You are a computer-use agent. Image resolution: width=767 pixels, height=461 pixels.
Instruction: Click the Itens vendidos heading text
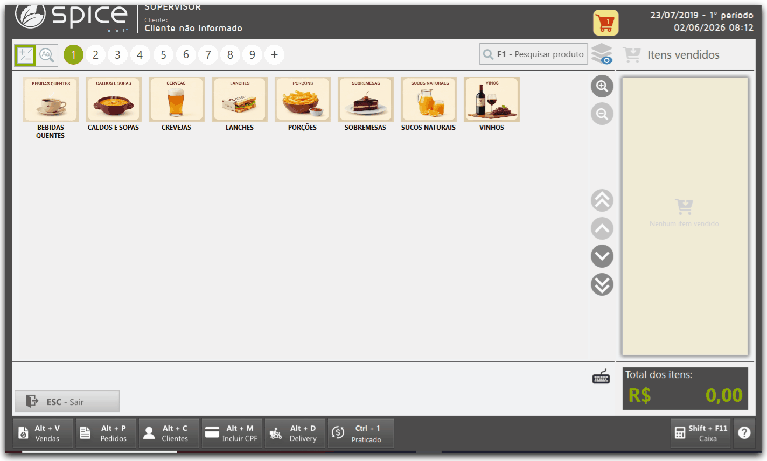click(x=684, y=55)
